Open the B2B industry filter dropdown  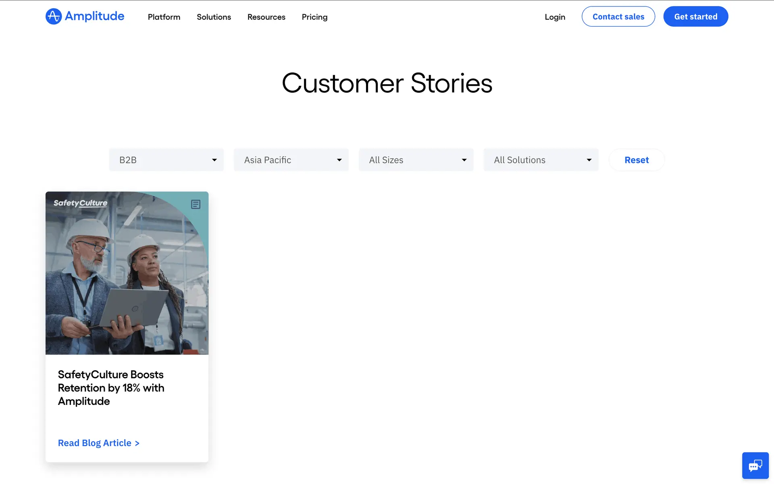point(166,160)
